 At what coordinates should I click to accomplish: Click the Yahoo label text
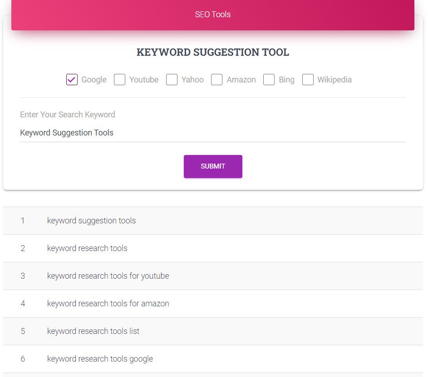tap(192, 80)
